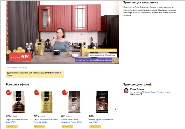The image size is (185, 129).
Task: Open Jardin Americano Crema product image
Action: tap(74, 102)
